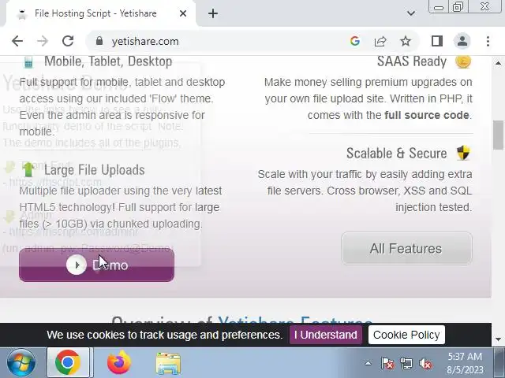The width and height of the screenshot is (505, 378).
Task: Click the shield icon beside Scalable & Secure
Action: point(463,153)
